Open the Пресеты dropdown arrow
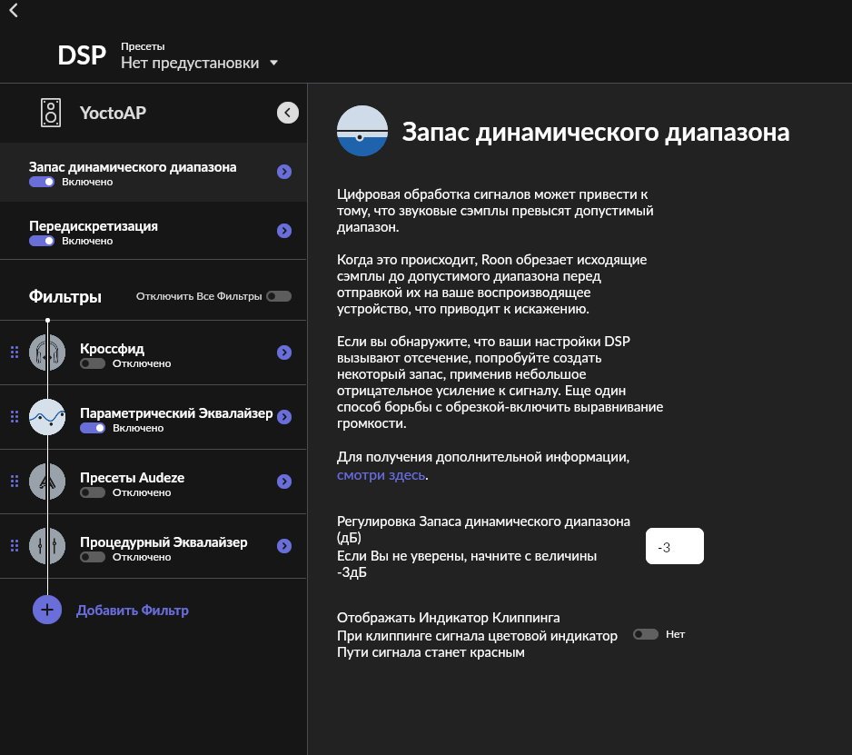Viewport: 852px width, 755px height. point(274,63)
